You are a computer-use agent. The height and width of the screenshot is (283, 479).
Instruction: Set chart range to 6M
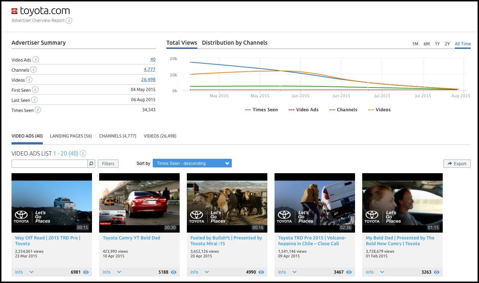click(427, 44)
